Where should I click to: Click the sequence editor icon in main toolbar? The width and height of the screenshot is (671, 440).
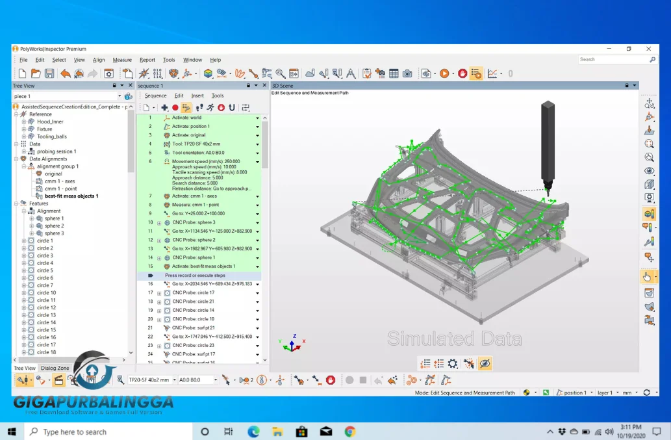[476, 73]
